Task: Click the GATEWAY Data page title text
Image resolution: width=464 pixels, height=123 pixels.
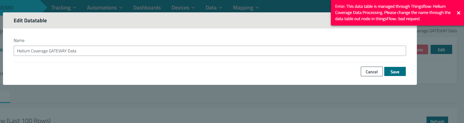Action: click(x=437, y=31)
